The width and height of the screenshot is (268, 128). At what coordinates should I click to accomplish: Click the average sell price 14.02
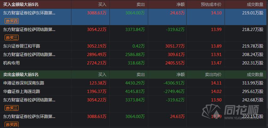(216, 91)
